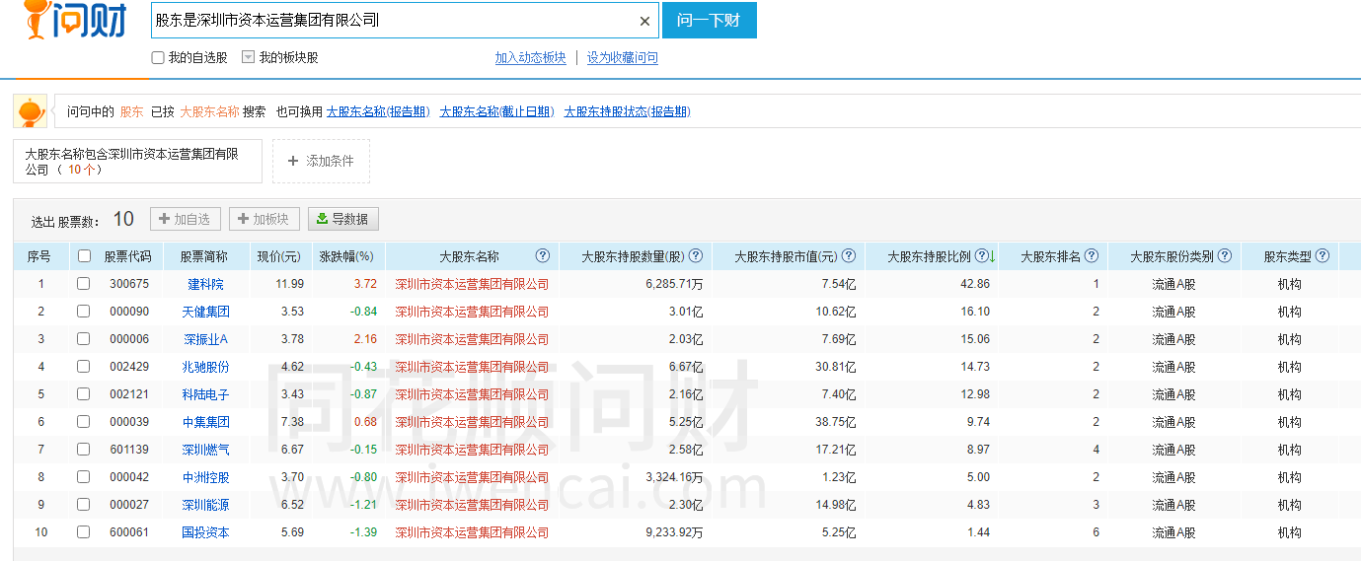The width and height of the screenshot is (1361, 561).
Task: Open stock link 深圳能源
Action: (x=205, y=505)
